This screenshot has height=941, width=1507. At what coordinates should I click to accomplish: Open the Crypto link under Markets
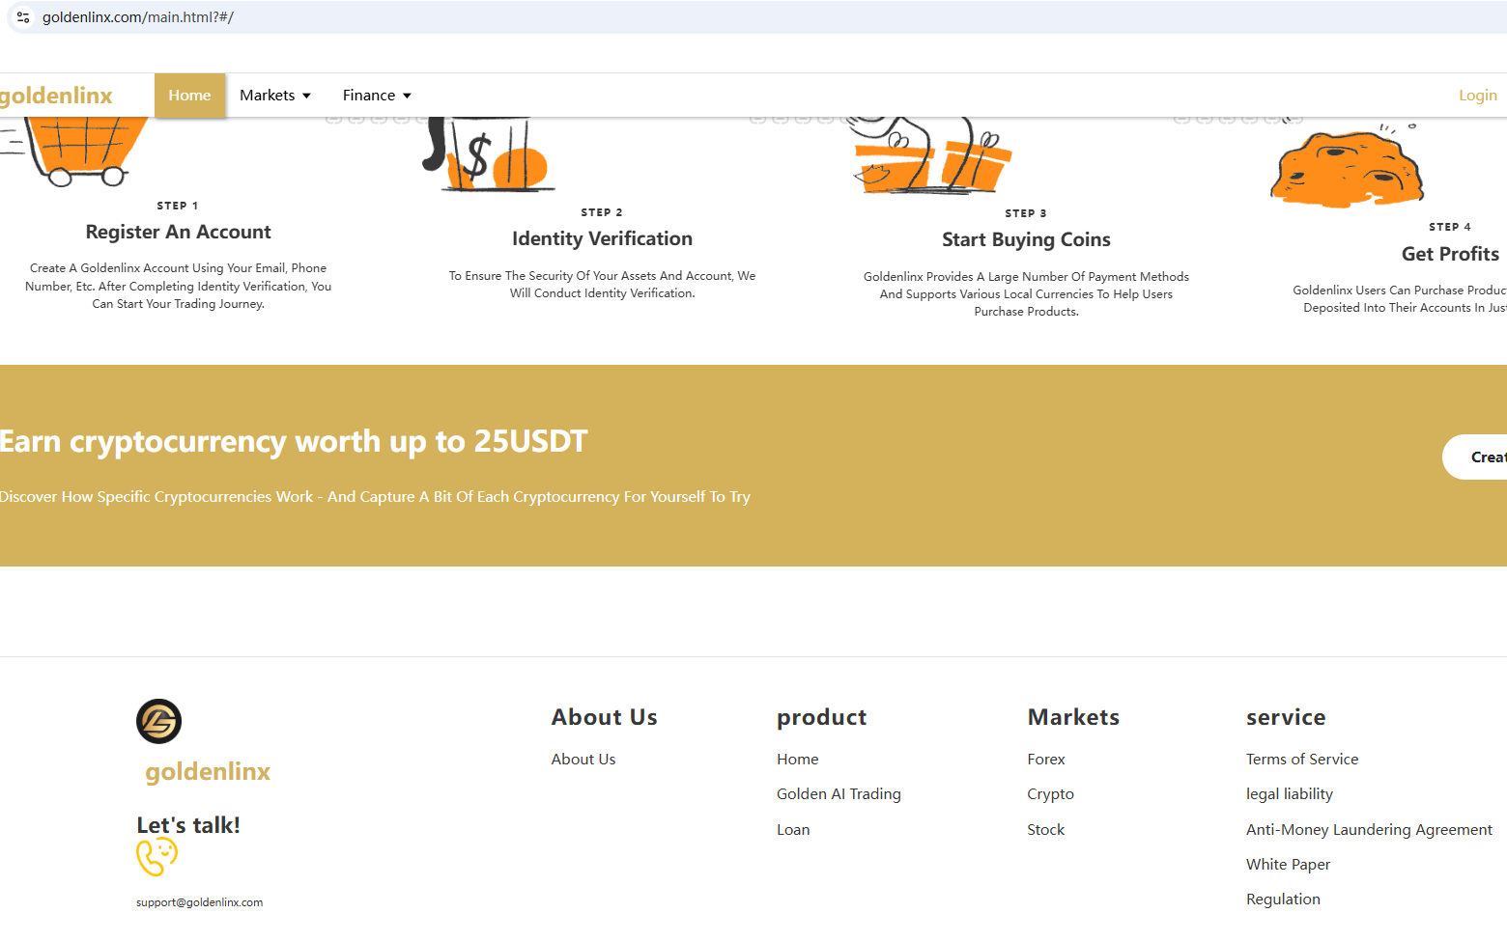[x=1050, y=794]
